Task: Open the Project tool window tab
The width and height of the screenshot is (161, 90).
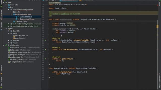Action: coord(1,4)
